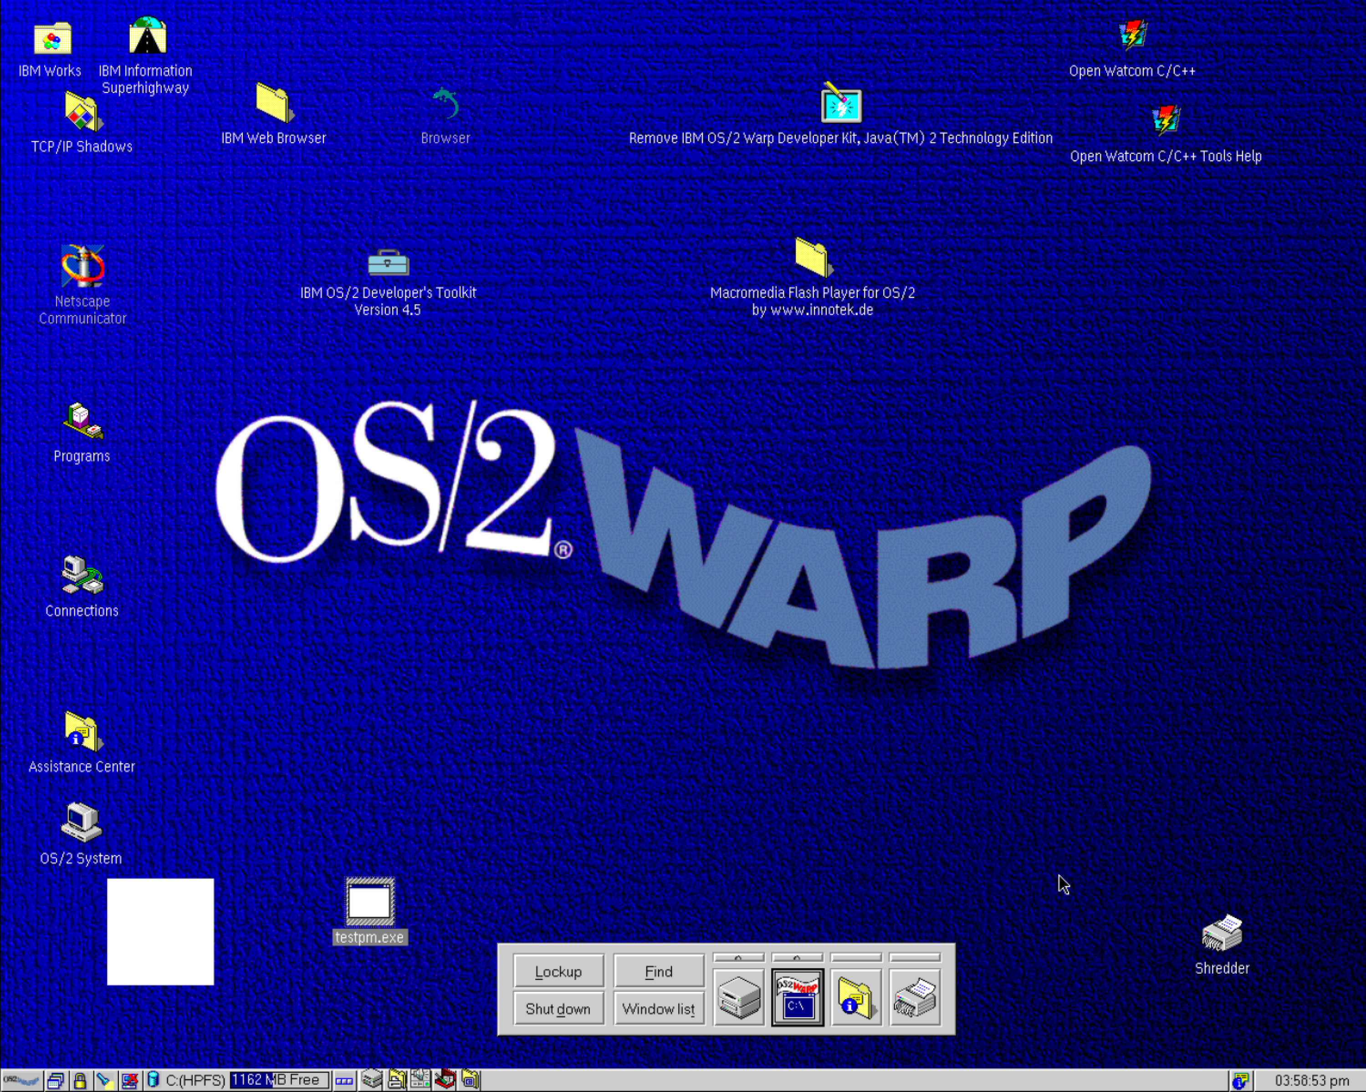Click the disk cylinder icon in WarpCenter
Viewport: 1366px width, 1092px height.
tap(153, 1080)
